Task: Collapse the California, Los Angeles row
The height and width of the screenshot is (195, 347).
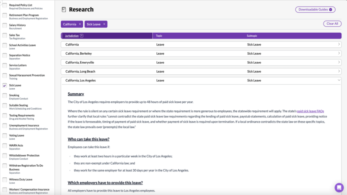Action: click(x=201, y=80)
